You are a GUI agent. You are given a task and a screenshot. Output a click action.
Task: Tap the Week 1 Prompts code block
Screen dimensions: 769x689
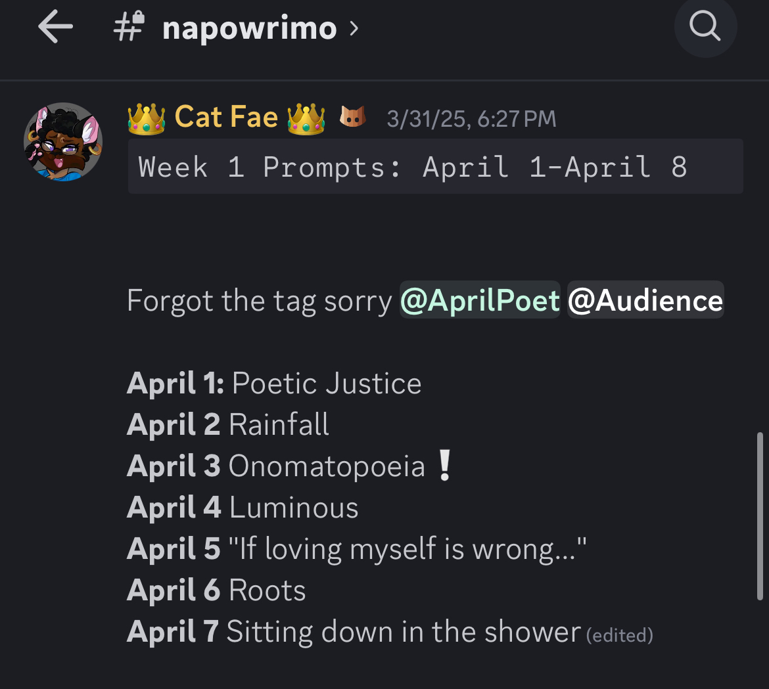pos(435,167)
